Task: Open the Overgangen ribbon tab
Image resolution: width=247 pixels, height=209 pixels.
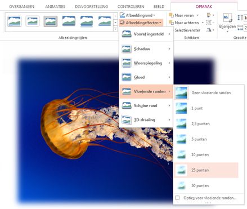Action: click(x=21, y=7)
